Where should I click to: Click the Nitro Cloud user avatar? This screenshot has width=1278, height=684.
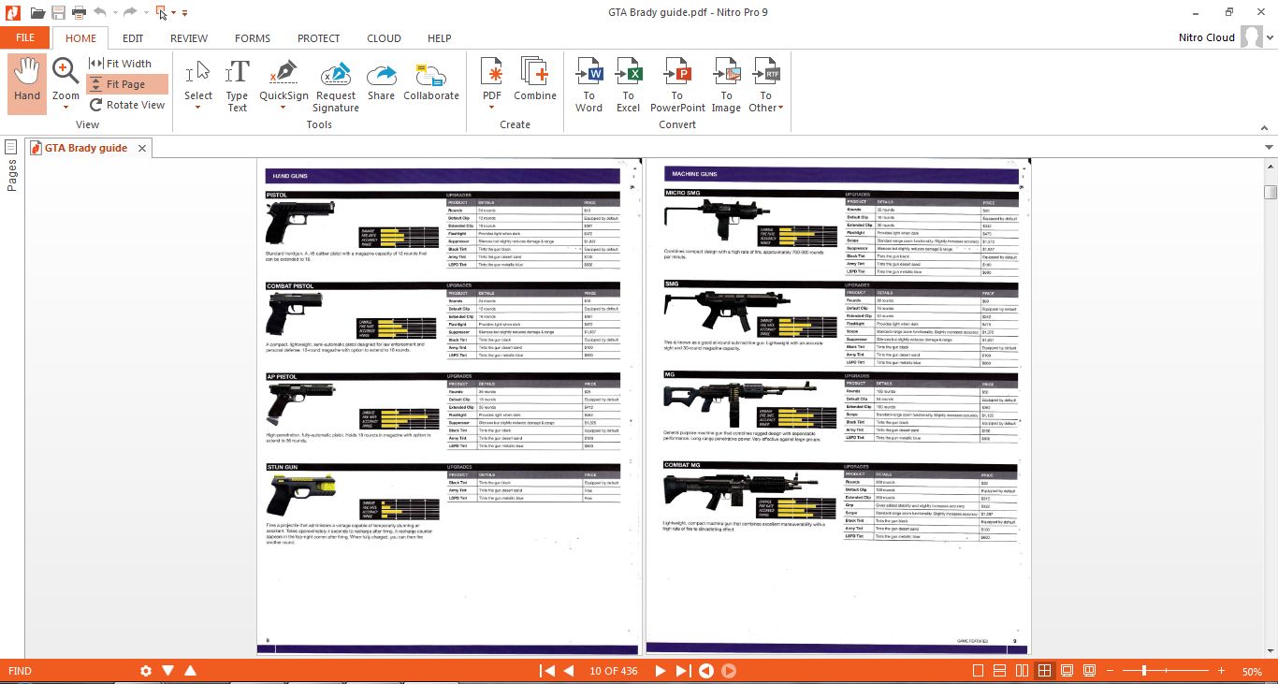point(1252,37)
